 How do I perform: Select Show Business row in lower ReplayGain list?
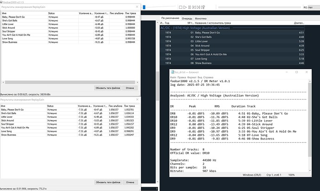(x=70, y=135)
